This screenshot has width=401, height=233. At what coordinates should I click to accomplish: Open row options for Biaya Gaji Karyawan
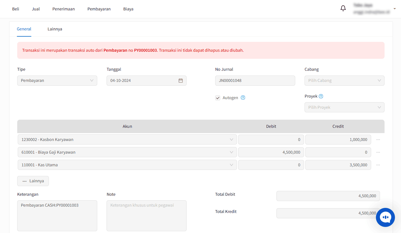pos(378,152)
